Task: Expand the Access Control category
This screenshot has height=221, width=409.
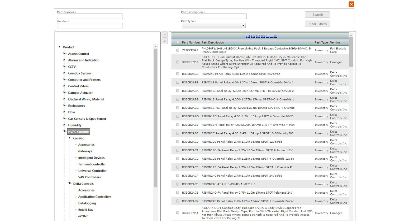Action: [64, 53]
